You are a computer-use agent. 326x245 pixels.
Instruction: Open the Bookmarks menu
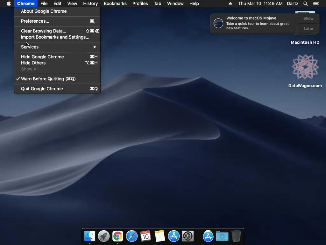point(115,4)
